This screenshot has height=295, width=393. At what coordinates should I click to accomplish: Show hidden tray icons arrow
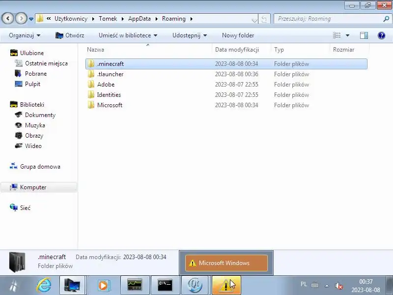[x=327, y=286]
